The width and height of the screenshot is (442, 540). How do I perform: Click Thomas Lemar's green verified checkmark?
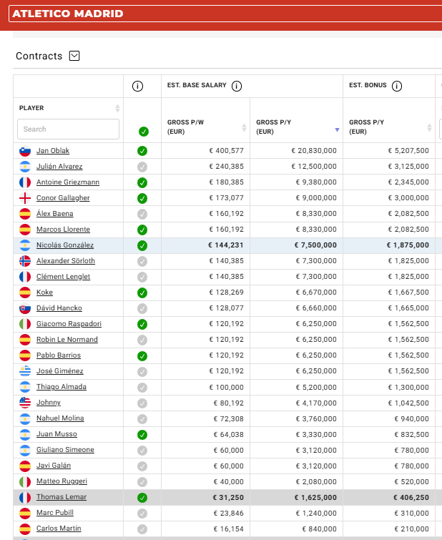[142, 498]
